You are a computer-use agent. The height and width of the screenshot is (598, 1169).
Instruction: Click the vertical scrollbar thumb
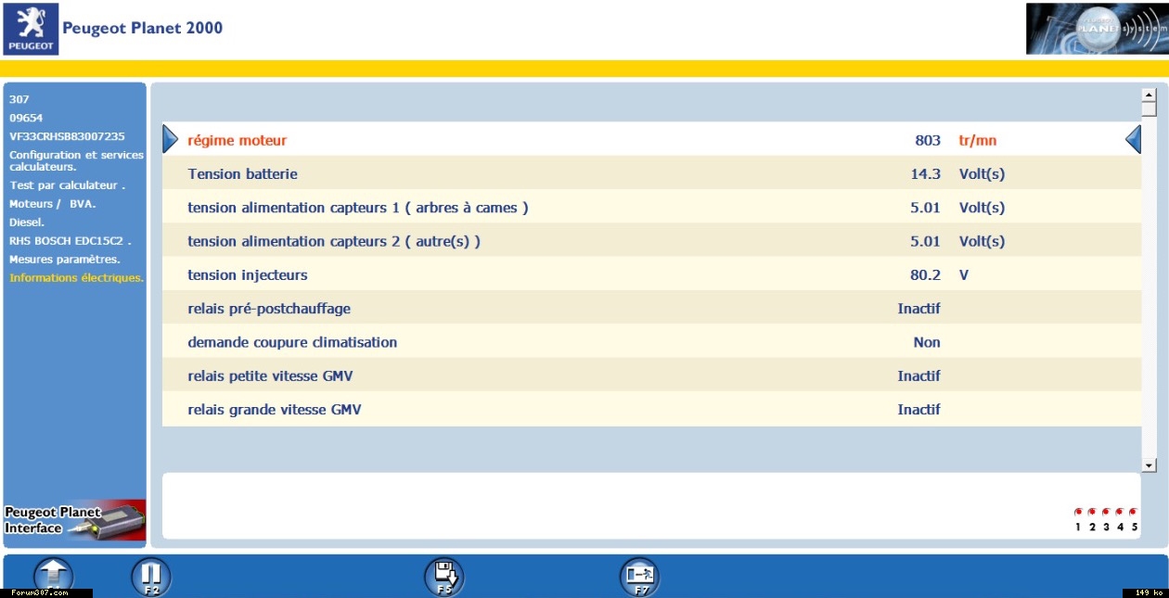click(1149, 109)
